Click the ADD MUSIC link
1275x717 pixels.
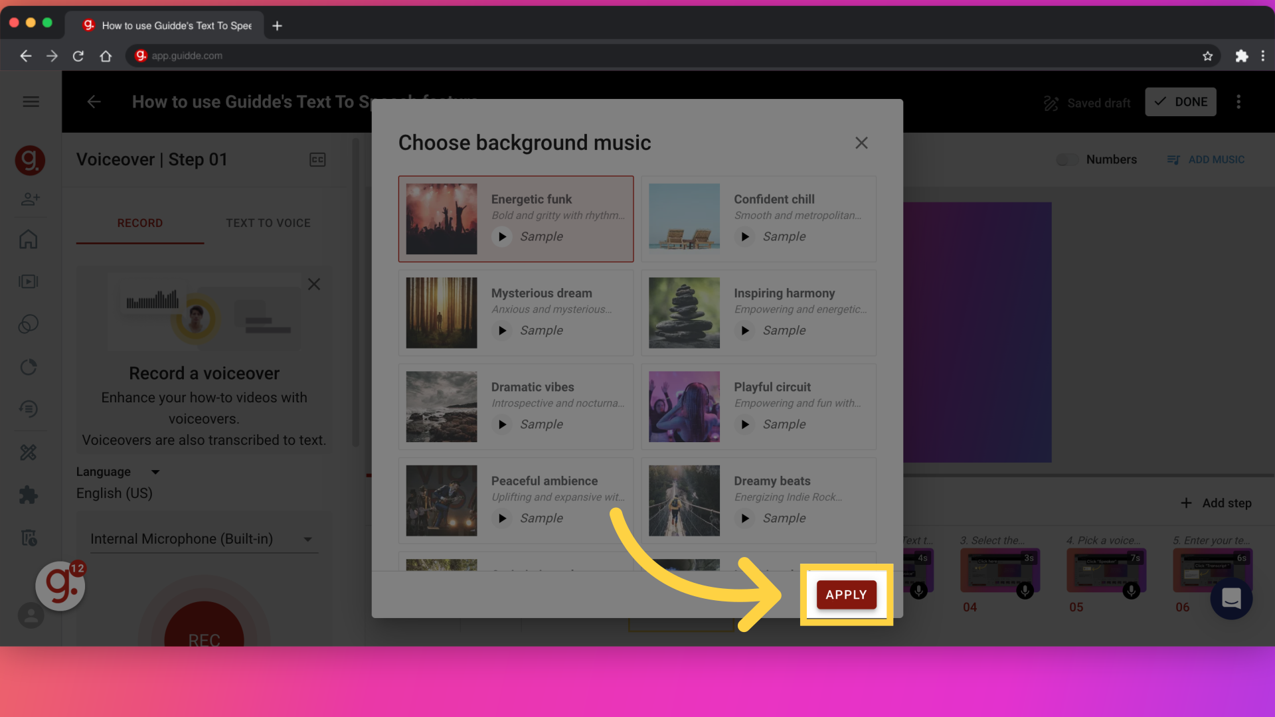click(1205, 159)
